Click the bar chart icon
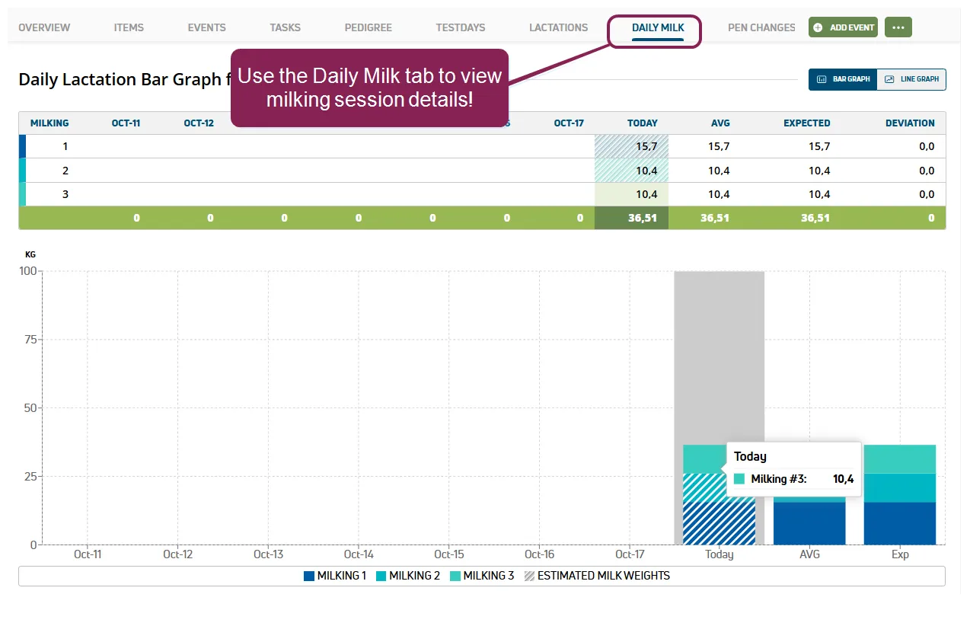 (x=822, y=79)
